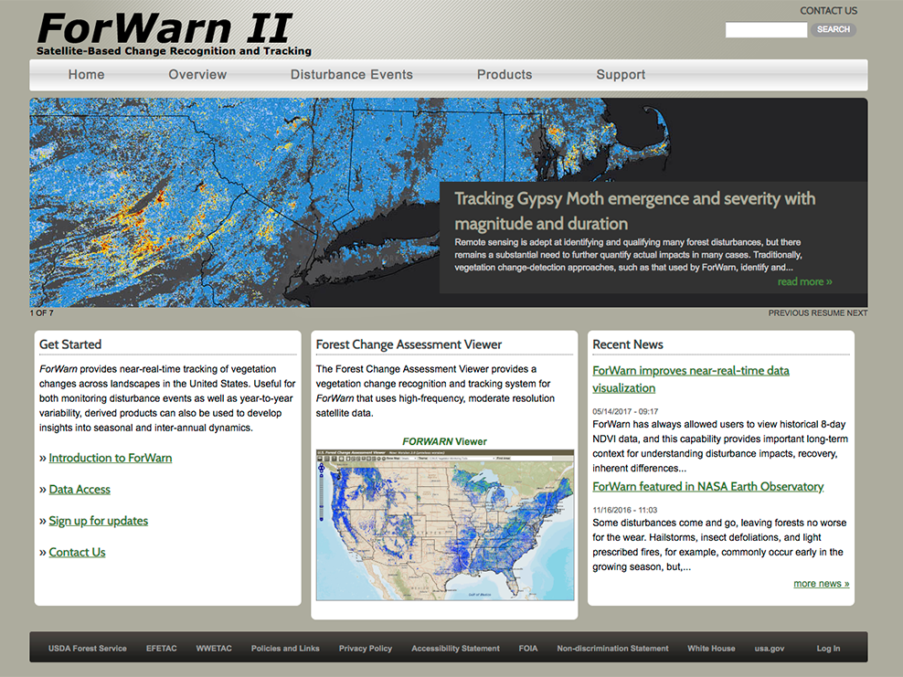The image size is (903, 677).
Task: Click inside the search input field
Action: [x=766, y=29]
